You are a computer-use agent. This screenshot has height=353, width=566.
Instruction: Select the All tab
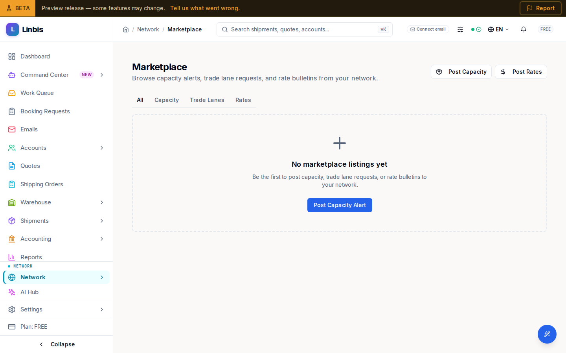(x=140, y=100)
